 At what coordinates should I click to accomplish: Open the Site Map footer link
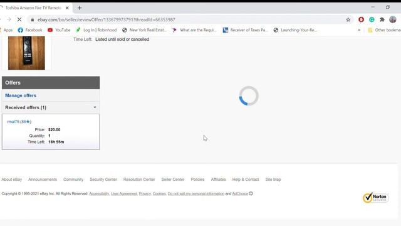point(273,180)
